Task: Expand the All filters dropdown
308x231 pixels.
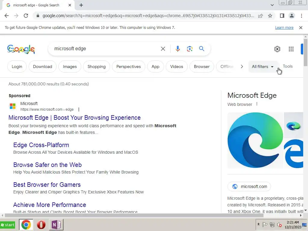Action: 263,66
